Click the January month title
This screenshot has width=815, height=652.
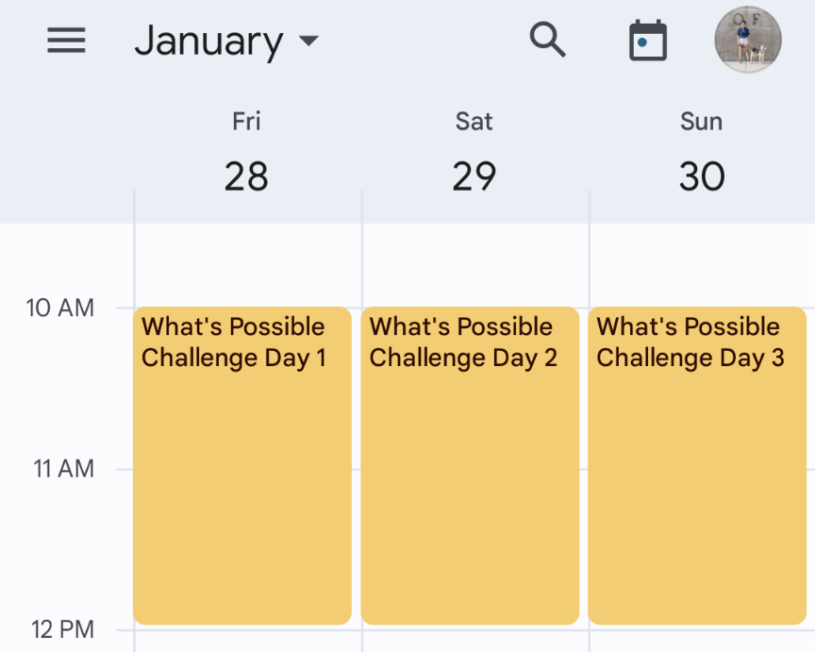[209, 42]
